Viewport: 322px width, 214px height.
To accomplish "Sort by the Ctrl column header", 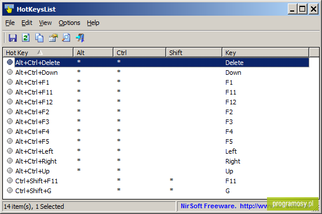I will (140, 53).
